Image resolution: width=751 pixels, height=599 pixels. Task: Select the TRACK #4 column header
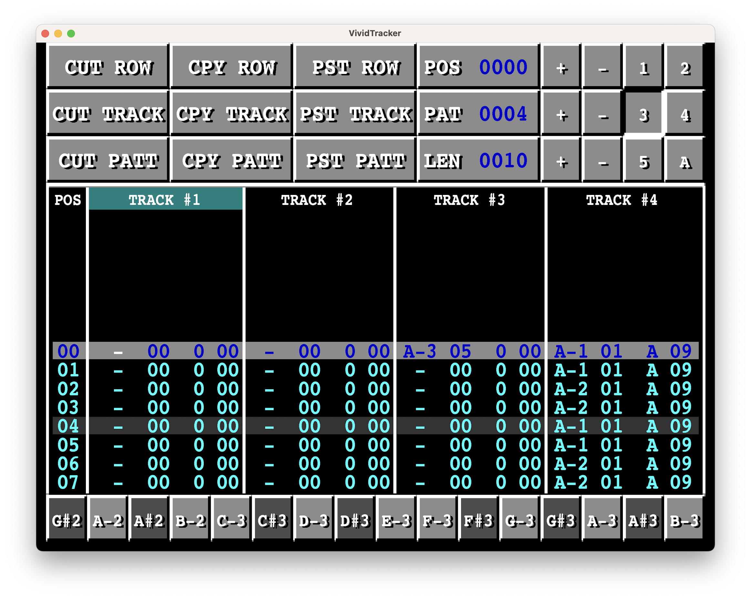click(x=622, y=199)
